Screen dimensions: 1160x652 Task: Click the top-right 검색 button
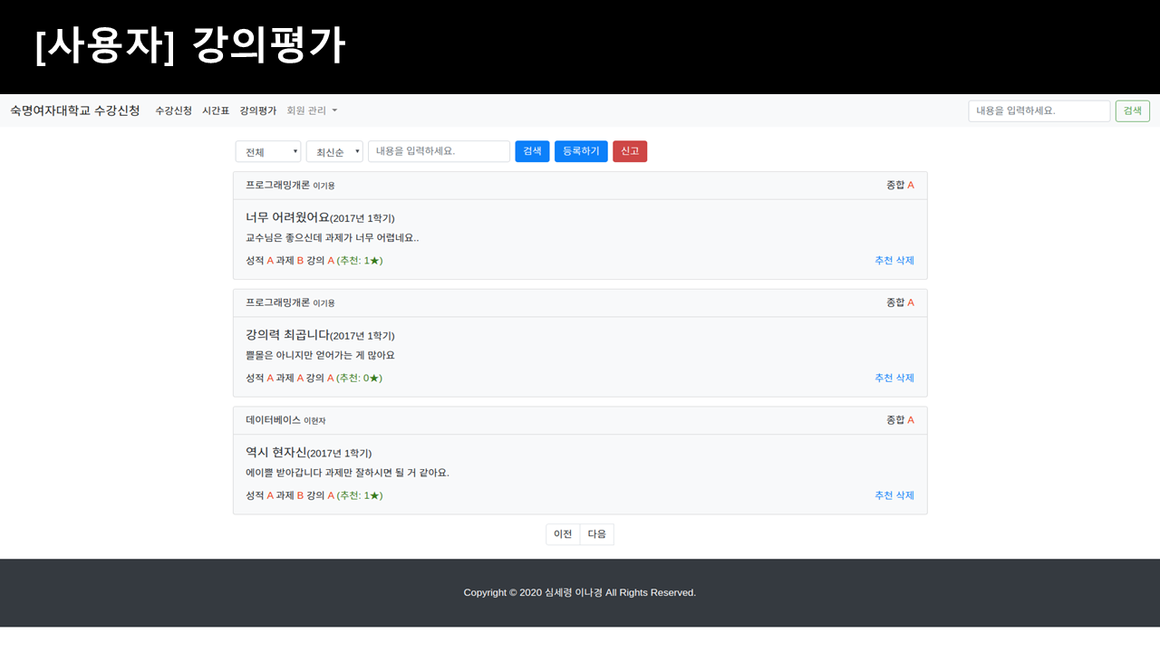[x=1132, y=110]
